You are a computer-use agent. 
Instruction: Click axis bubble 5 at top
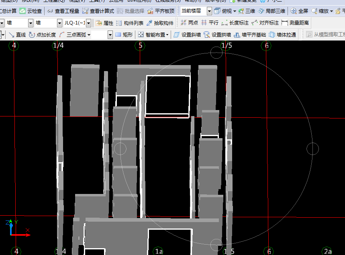140,46
